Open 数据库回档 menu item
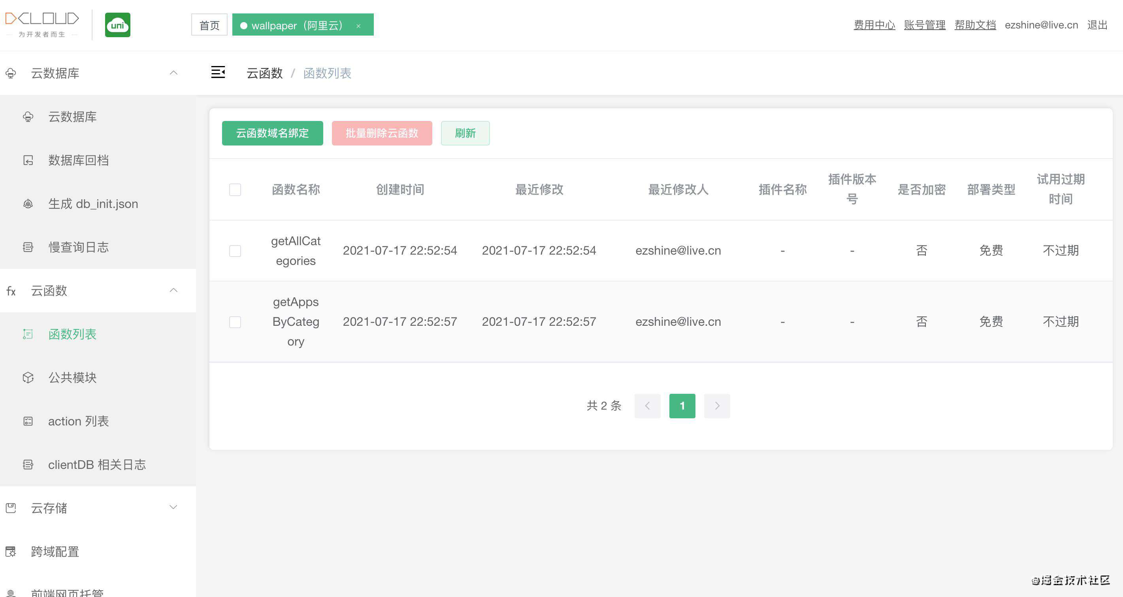This screenshot has width=1123, height=597. click(98, 161)
